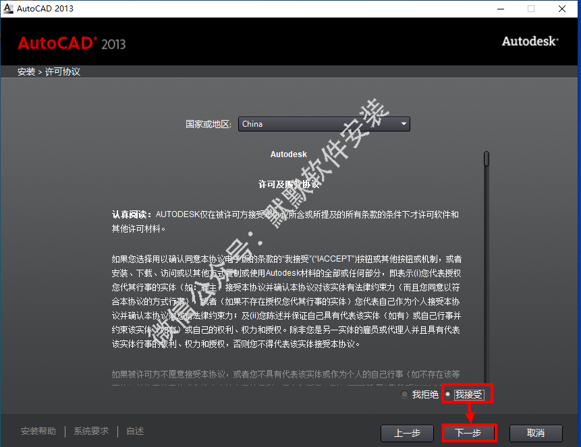Click the license agreement scrollbar thumb
Image resolution: width=581 pixels, height=447 pixels.
point(487,159)
